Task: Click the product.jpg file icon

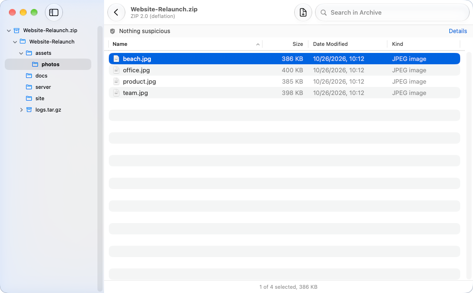Action: [116, 82]
